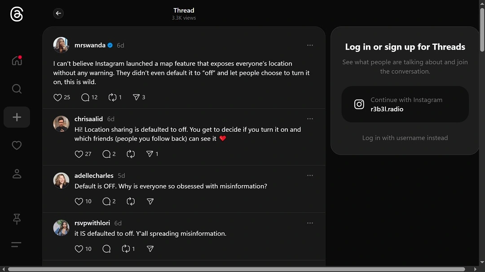Click the Instagram logo in login card
The image size is (485, 272).
coord(359,104)
